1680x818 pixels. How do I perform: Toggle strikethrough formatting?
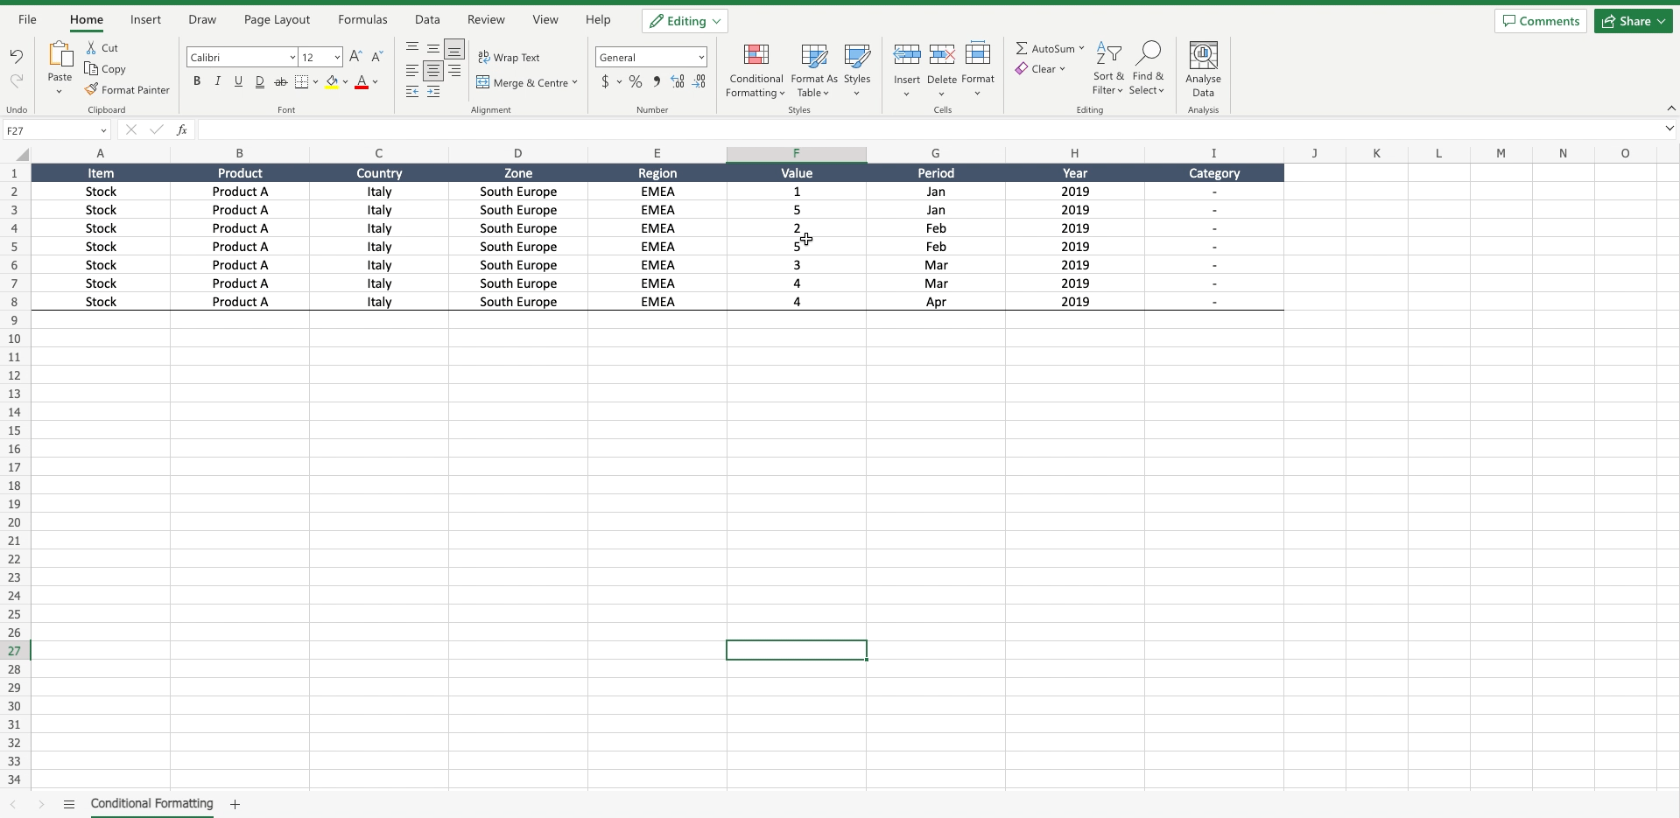tap(280, 80)
